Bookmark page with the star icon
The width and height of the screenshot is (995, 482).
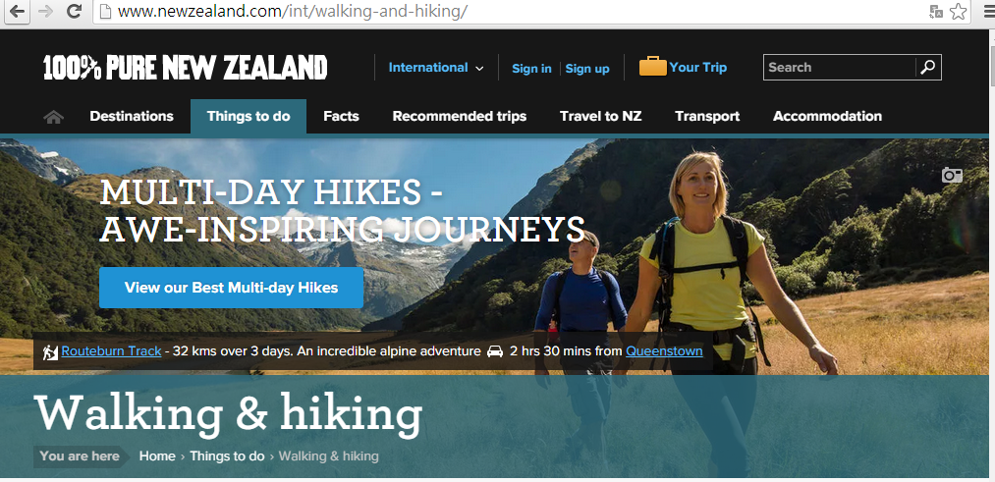pos(959,12)
